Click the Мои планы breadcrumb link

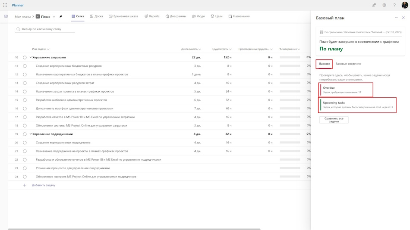[x=23, y=16]
